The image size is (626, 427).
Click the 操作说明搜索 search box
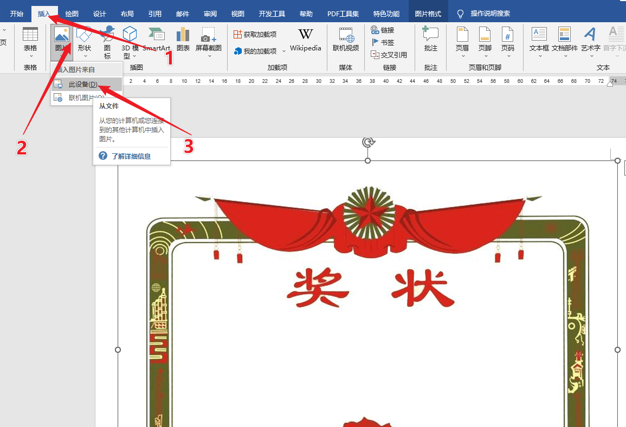click(491, 14)
